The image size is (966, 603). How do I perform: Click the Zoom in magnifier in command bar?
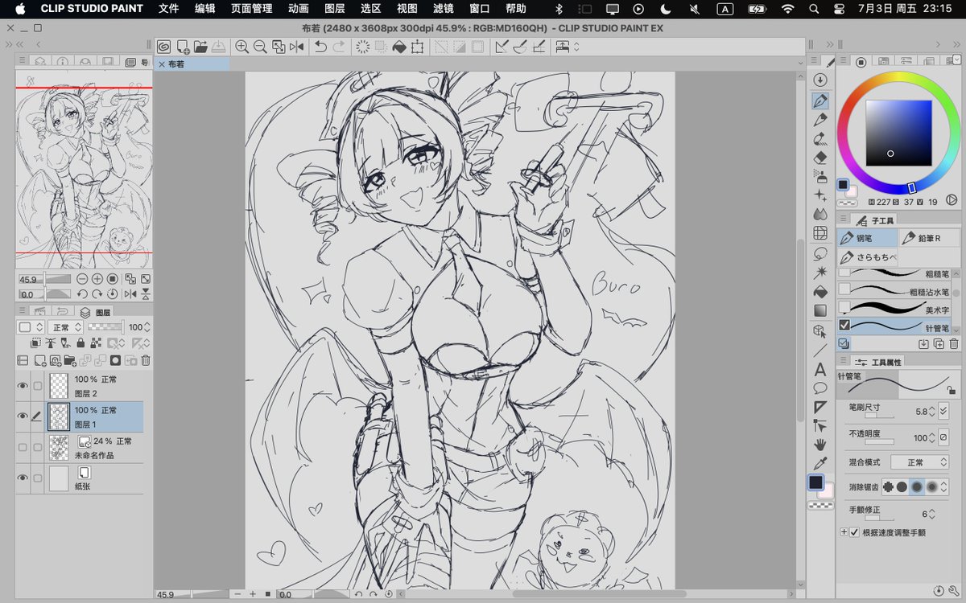click(x=242, y=47)
